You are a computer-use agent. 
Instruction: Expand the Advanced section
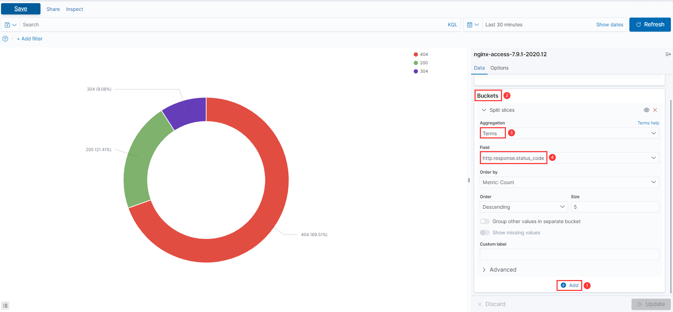pyautogui.click(x=499, y=270)
